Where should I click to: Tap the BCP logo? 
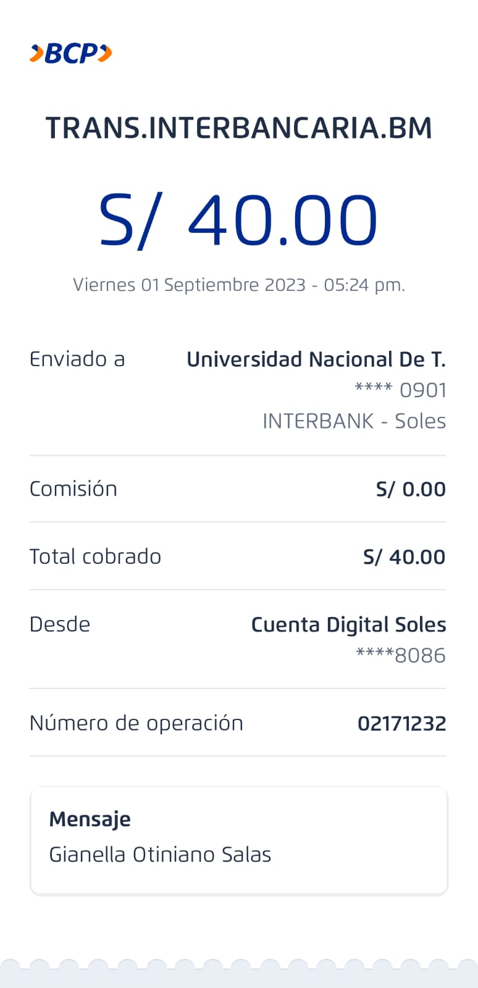70,54
